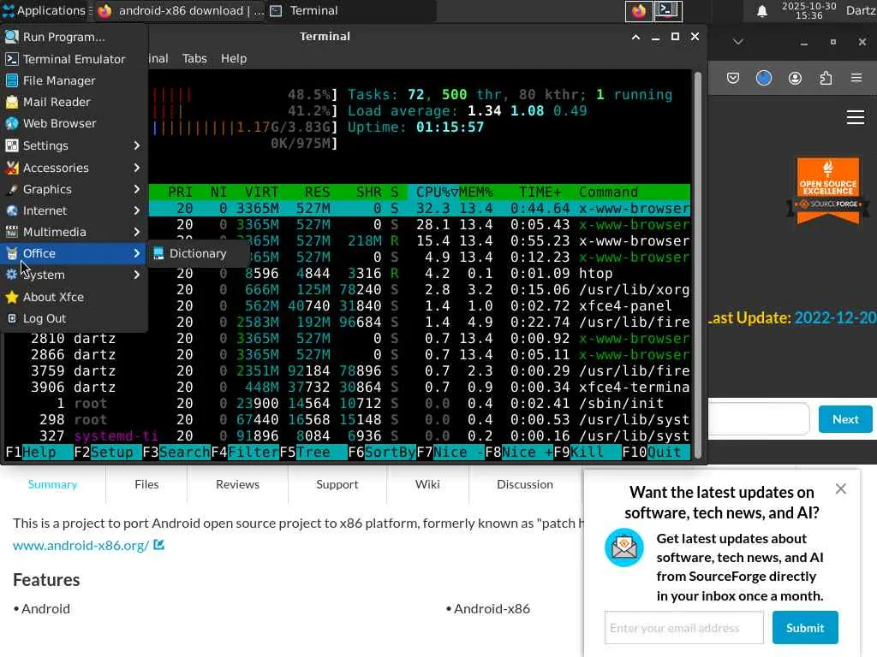Screen dimensions: 877x657
Task: Click the Settings category icon
Action: pos(12,145)
